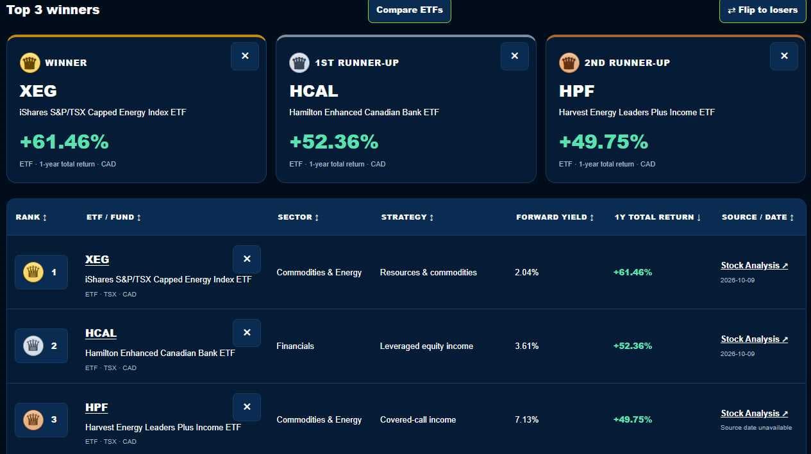Open the HCAL ticker link in table

101,333
